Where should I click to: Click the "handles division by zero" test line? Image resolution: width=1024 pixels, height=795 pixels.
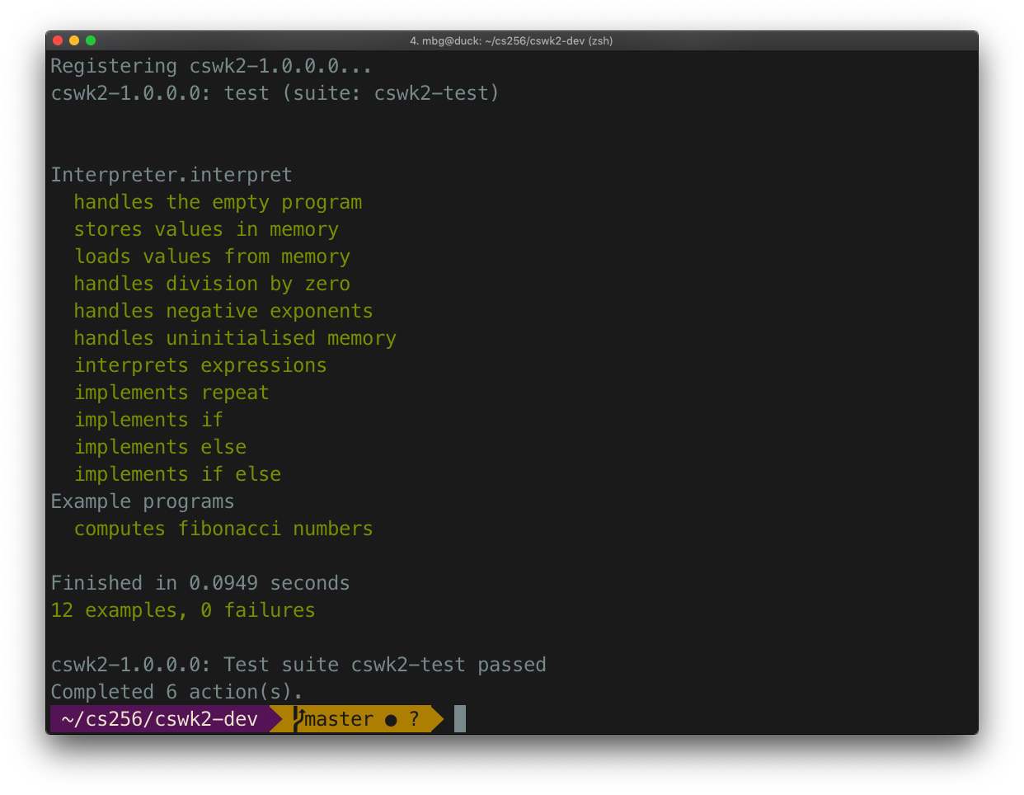tap(212, 284)
